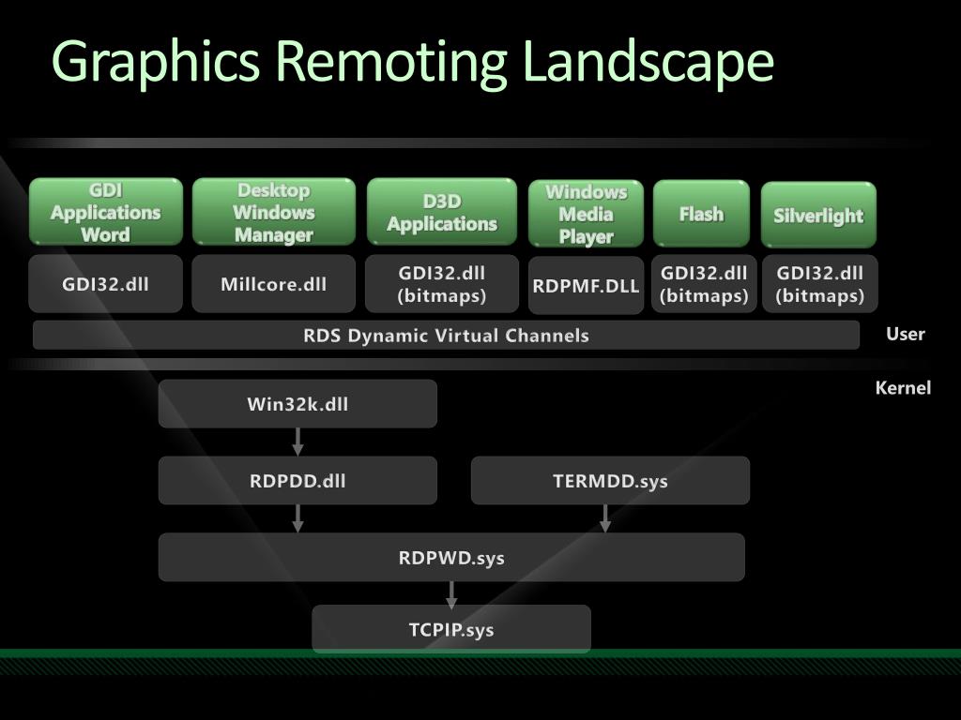This screenshot has width=961, height=720.
Task: Select the 'Silverlight' green box
Action: click(818, 215)
